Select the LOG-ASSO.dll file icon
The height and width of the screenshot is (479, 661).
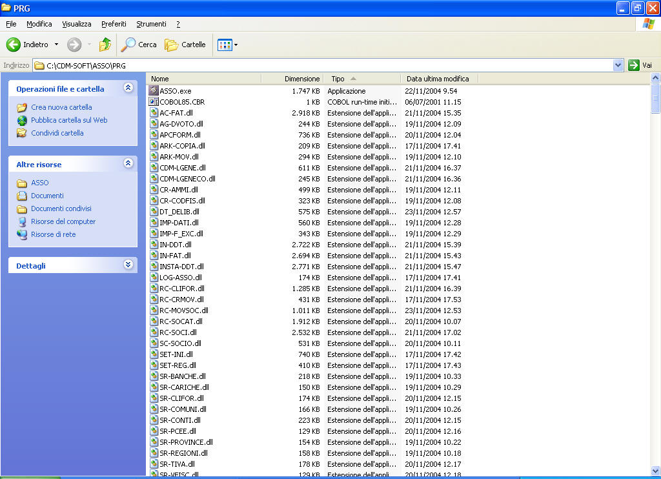(154, 277)
